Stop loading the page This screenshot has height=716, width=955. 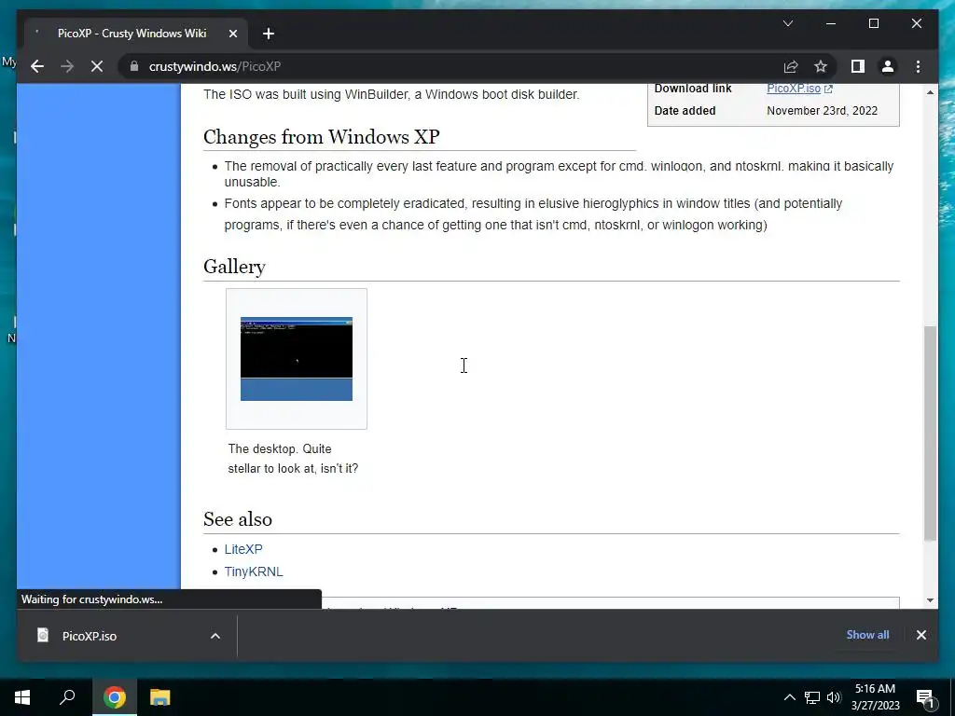[97, 66]
